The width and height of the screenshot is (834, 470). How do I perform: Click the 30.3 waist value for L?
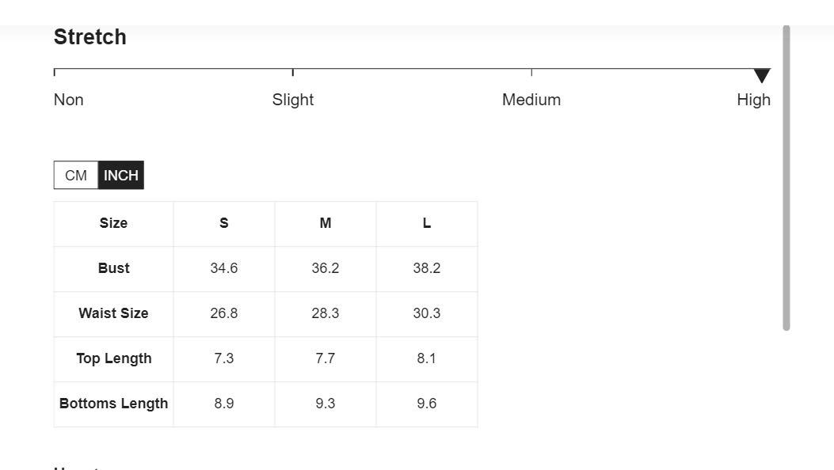point(427,314)
